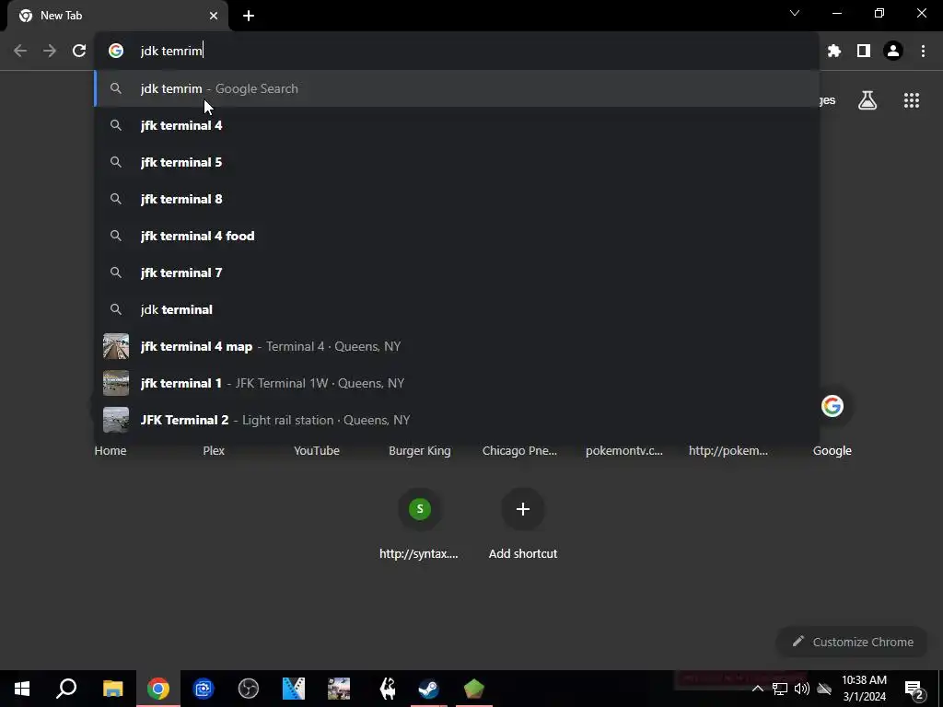The width and height of the screenshot is (943, 707).
Task: Open the pokemontv.c... shortcut
Action: [624, 450]
